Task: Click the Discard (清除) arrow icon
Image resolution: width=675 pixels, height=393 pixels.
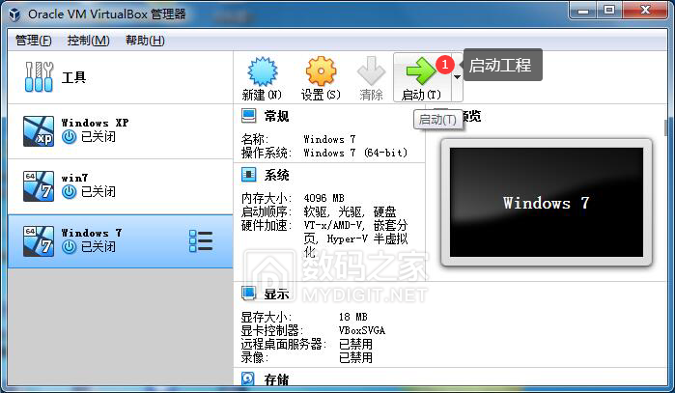Action: click(x=371, y=72)
